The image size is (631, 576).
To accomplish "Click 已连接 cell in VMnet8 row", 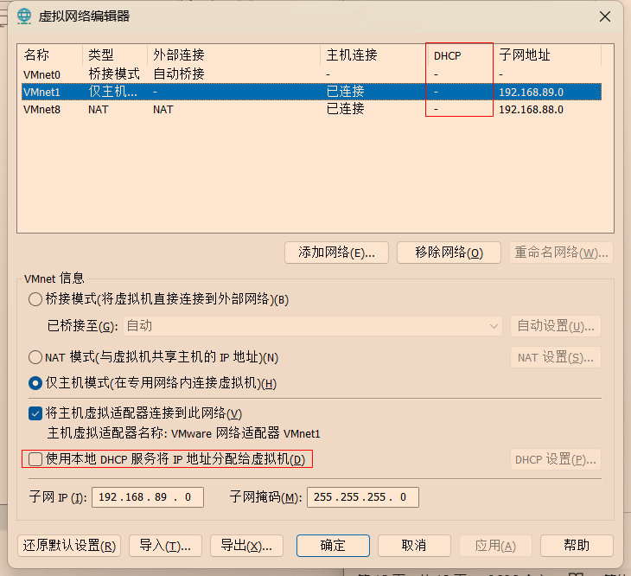I will pyautogui.click(x=345, y=109).
